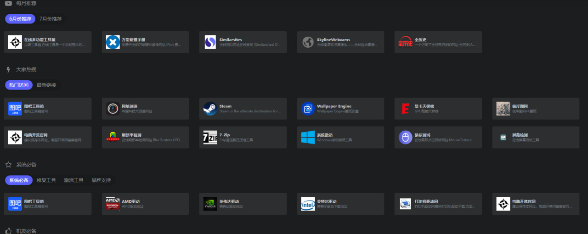Click the 英伟达驱动 NVIDIA icon
Viewport: 588px width, 234px height.
click(x=210, y=204)
